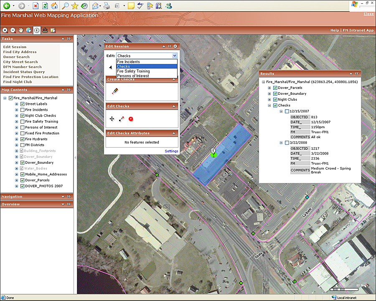Collapse the 12/15/2007 check record
The height and width of the screenshot is (301, 376).
[281, 111]
